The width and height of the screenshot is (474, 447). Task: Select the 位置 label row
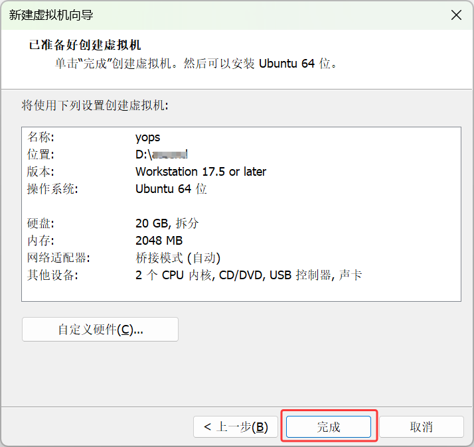pyautogui.click(x=40, y=155)
